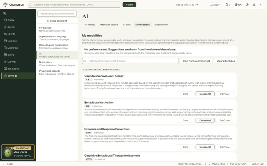Image resolution: width=267 pixels, height=166 pixels.
Task: Open Appearance and language settings
Action: [57, 38]
